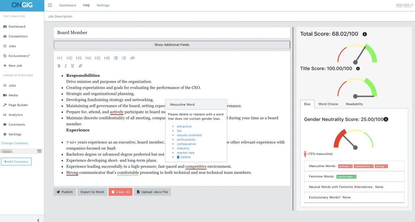The width and height of the screenshot is (415, 222).
Task: Switch to the Readability tab
Action: pos(354,104)
